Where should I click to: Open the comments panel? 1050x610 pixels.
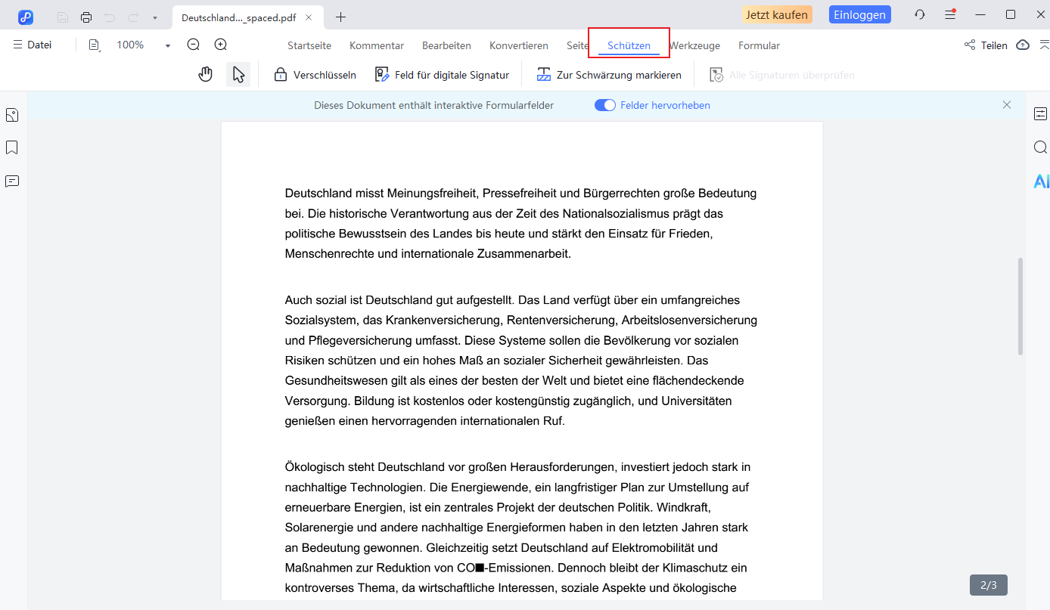(11, 181)
